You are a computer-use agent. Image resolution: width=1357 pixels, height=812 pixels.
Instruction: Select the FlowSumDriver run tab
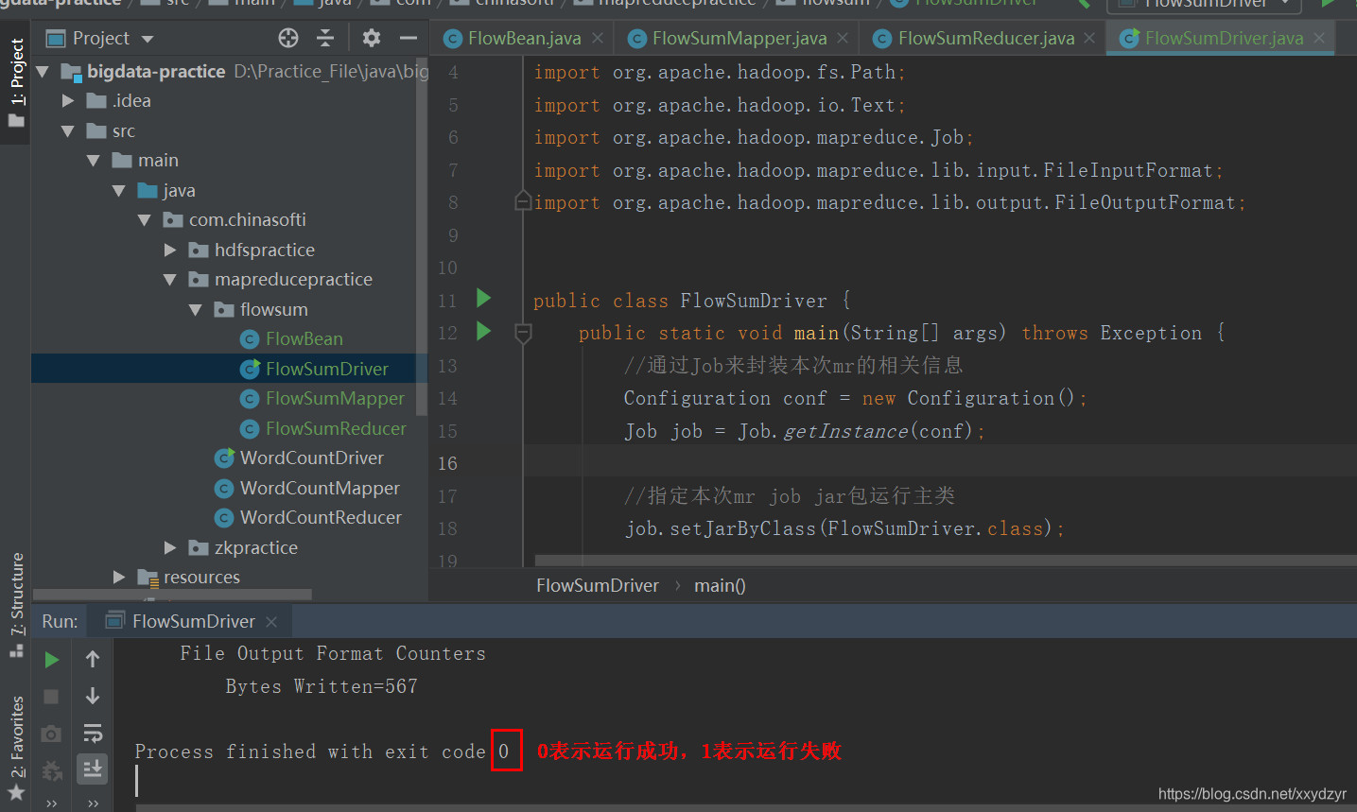tap(193, 621)
